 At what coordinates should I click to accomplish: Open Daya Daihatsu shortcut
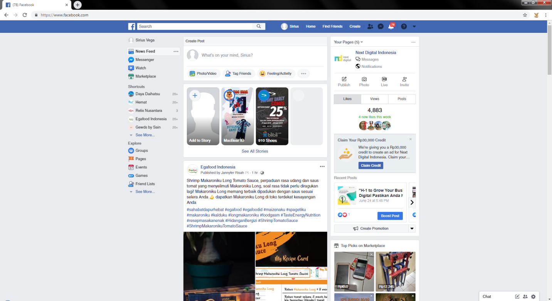[x=148, y=94]
